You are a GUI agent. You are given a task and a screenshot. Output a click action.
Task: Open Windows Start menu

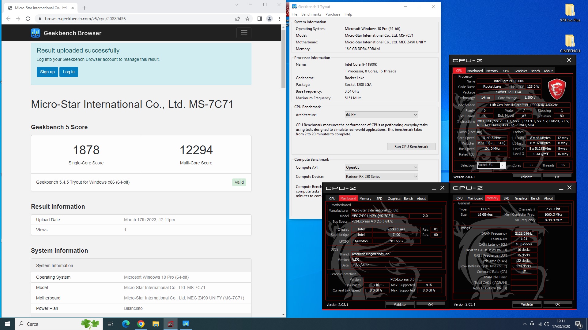pos(7,324)
